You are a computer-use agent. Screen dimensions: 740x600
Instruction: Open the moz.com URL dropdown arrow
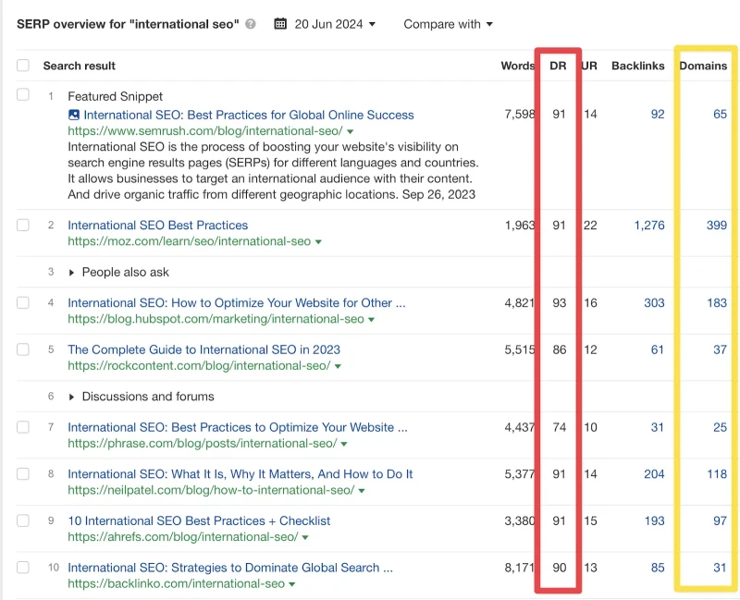click(318, 242)
